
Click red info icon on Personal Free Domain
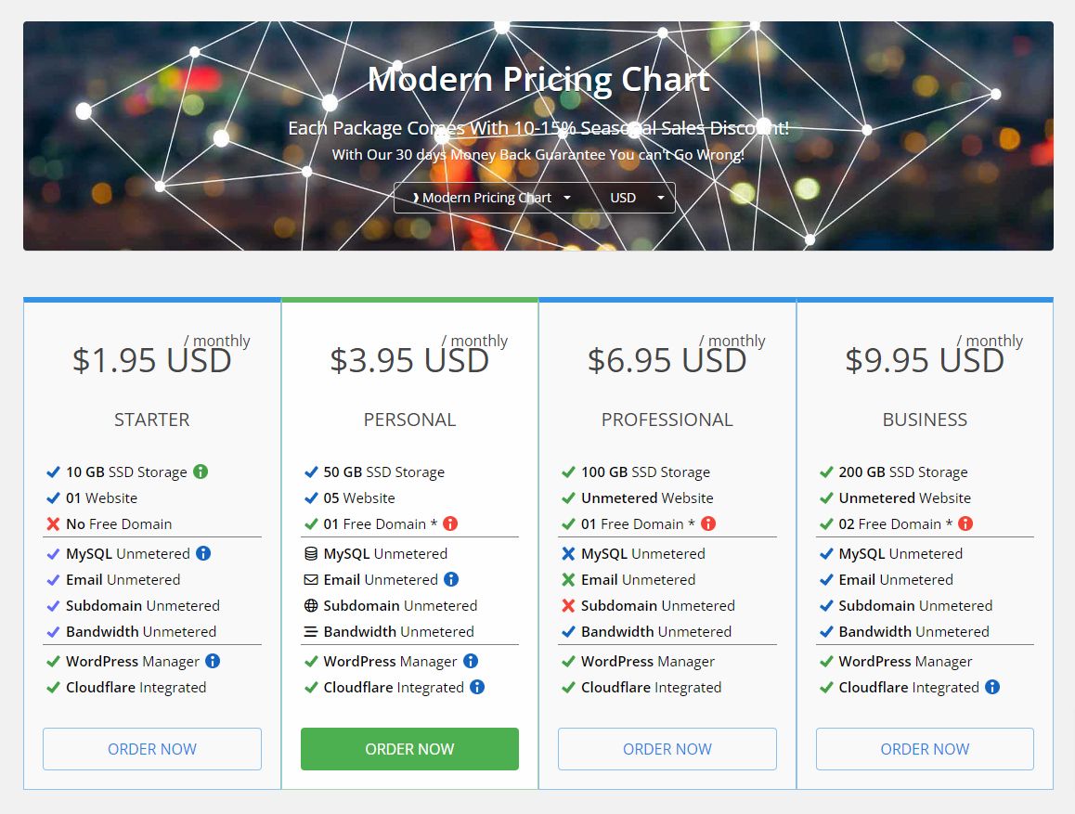click(450, 523)
